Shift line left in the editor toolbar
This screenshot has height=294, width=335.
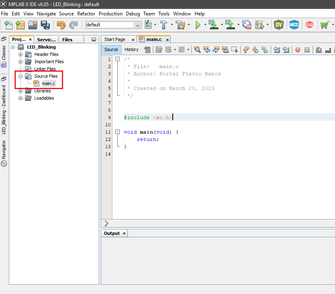pyautogui.click(x=277, y=50)
